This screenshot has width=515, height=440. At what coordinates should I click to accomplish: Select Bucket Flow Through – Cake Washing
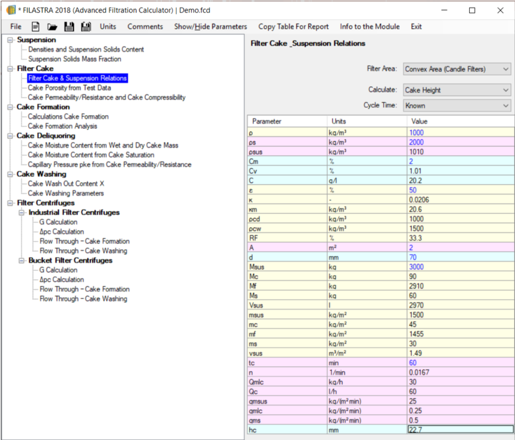[x=83, y=299]
